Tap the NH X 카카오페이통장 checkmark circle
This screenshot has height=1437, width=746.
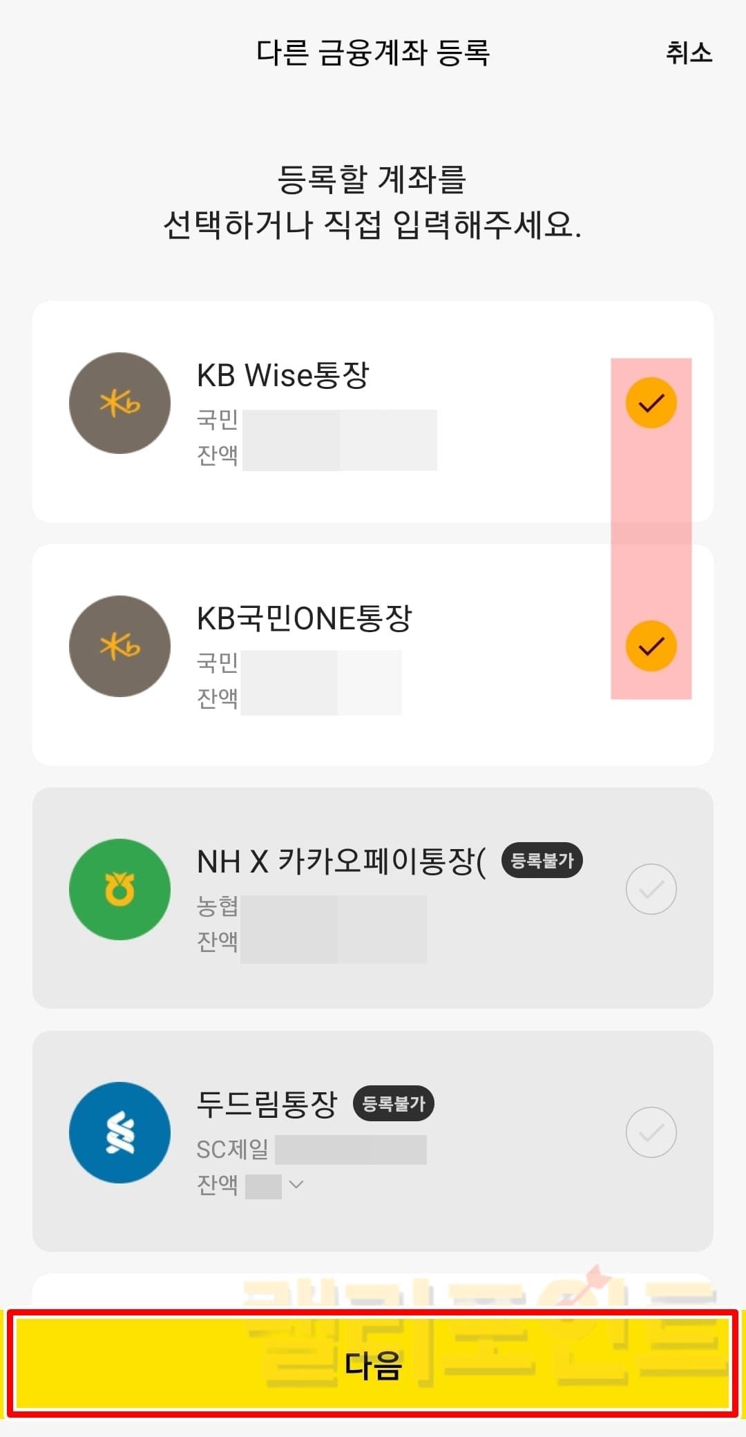click(651, 889)
